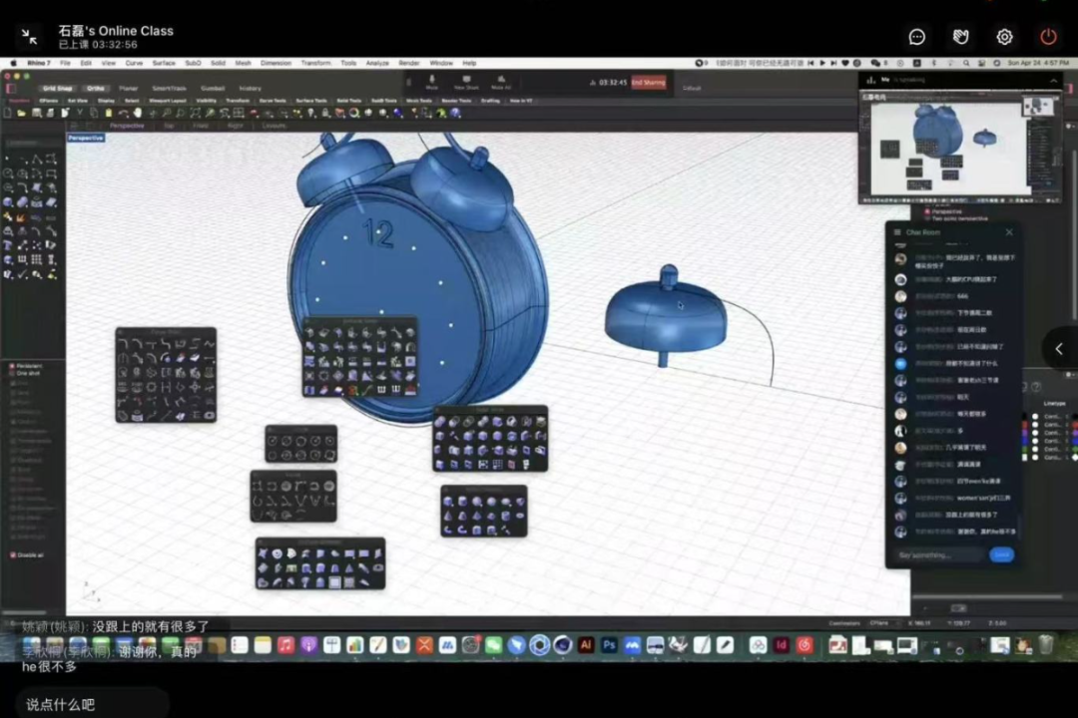Screen dimensions: 1078x718
Task: Click the Open folder icon in toolbar
Action: tap(22, 114)
